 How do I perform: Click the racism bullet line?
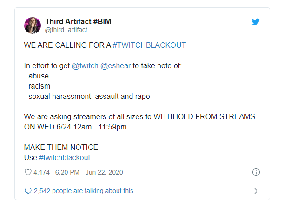click(x=37, y=86)
